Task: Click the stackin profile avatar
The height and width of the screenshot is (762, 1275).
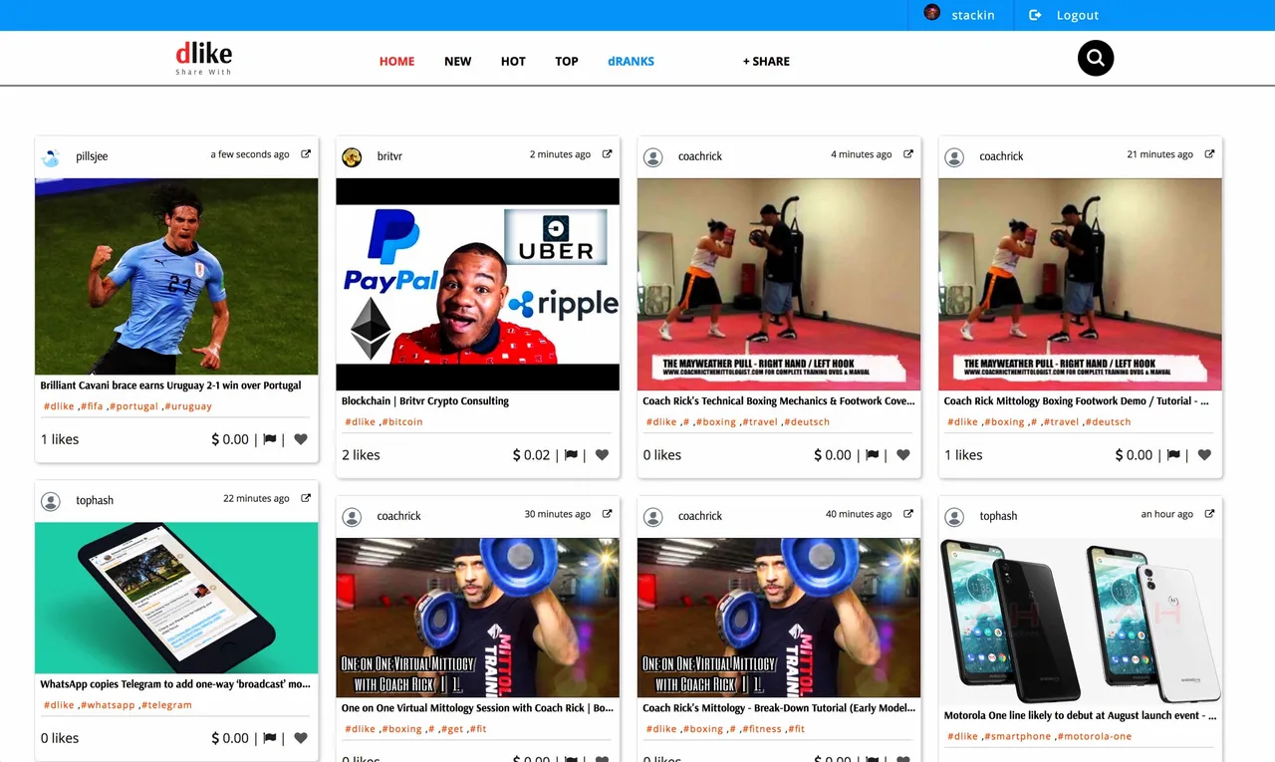Action: pos(932,13)
